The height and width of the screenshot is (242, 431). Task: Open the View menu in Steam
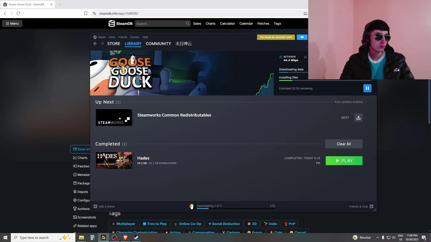click(x=112, y=37)
